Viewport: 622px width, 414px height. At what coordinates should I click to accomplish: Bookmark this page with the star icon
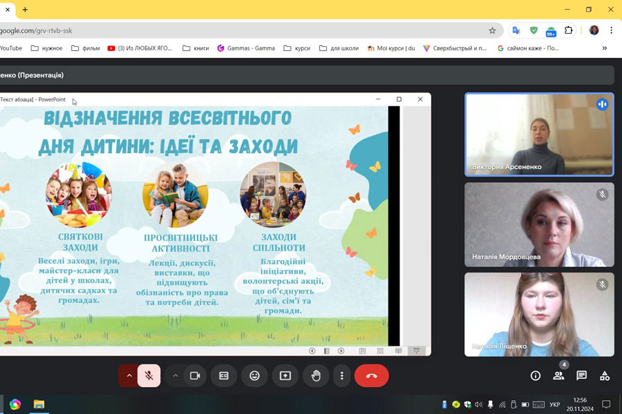[x=492, y=30]
